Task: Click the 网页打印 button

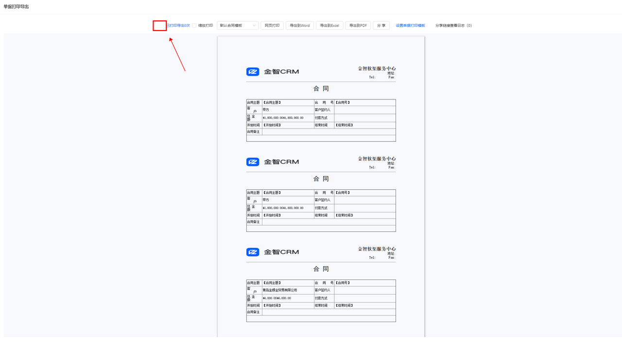Action: coord(272,26)
